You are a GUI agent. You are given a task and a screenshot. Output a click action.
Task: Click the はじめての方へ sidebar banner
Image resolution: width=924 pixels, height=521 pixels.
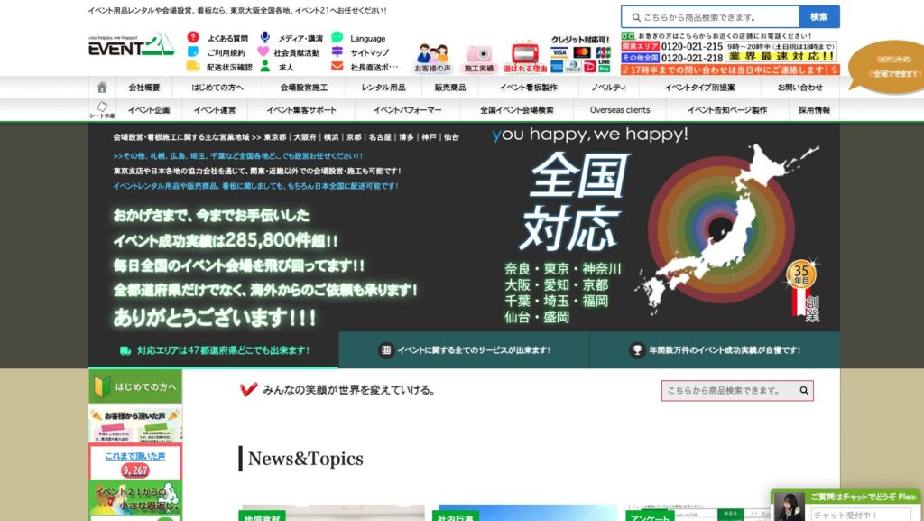(x=135, y=386)
